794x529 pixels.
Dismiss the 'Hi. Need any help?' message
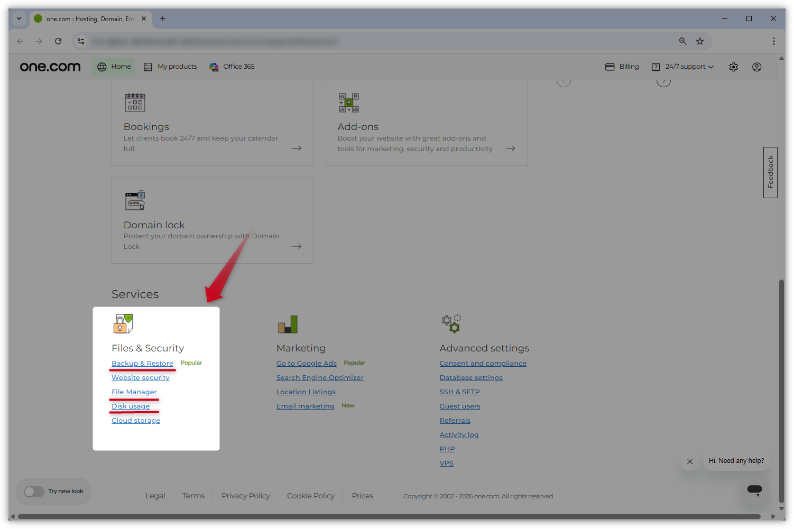click(690, 461)
